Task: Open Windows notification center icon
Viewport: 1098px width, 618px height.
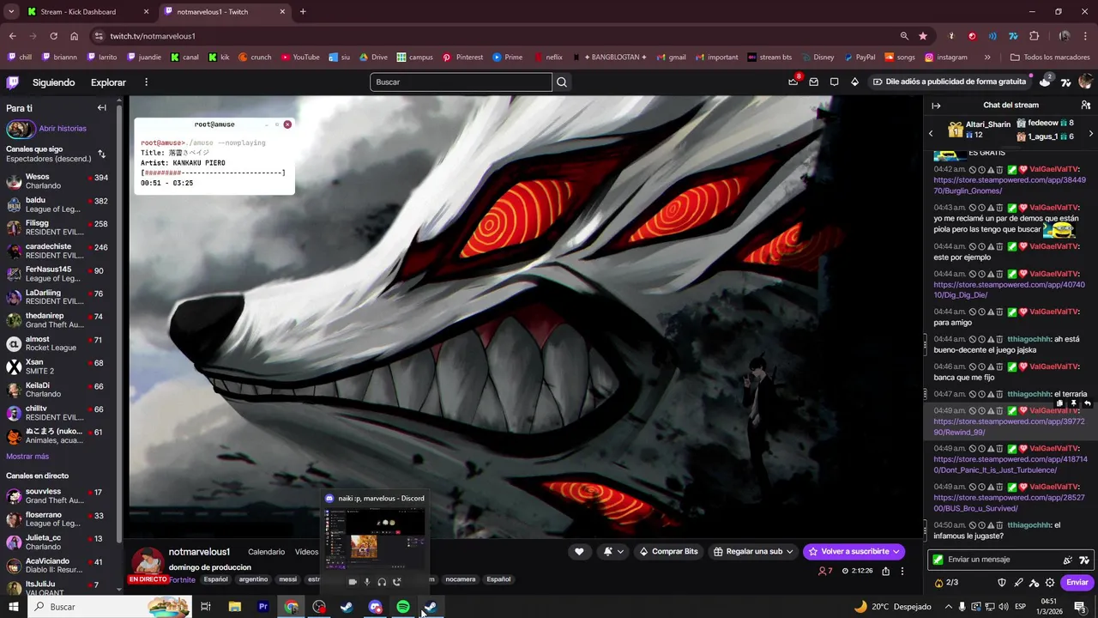Action: pyautogui.click(x=1080, y=607)
